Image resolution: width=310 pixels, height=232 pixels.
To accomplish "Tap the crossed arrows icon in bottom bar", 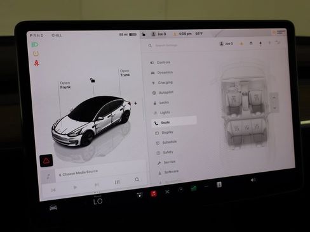I will (167, 191).
